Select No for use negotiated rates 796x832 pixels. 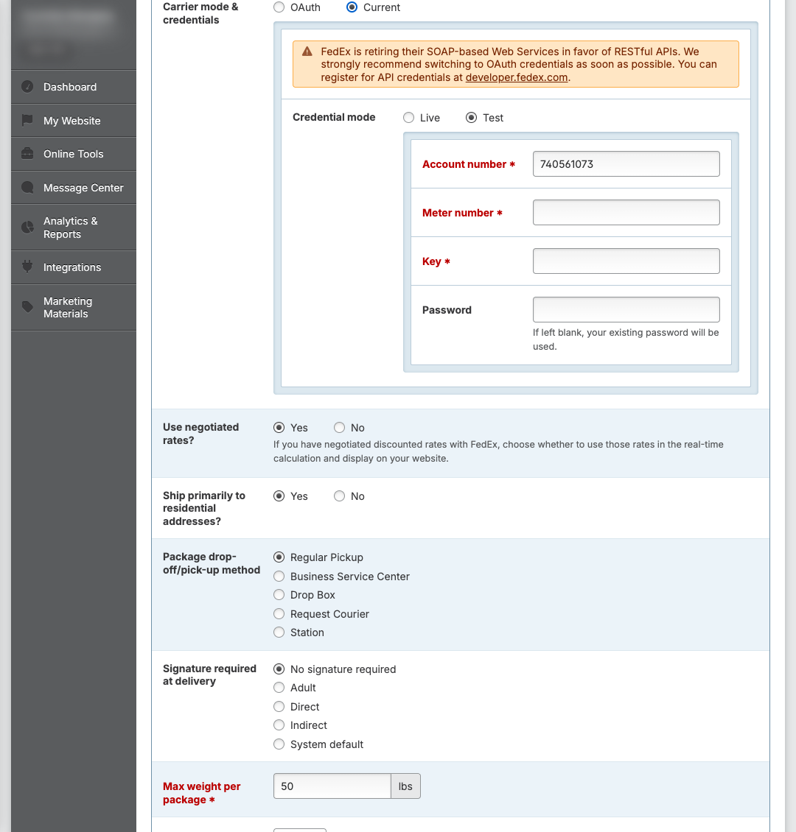point(339,428)
